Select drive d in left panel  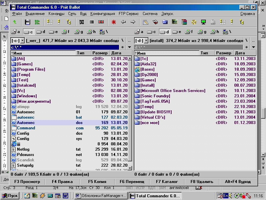(41, 32)
